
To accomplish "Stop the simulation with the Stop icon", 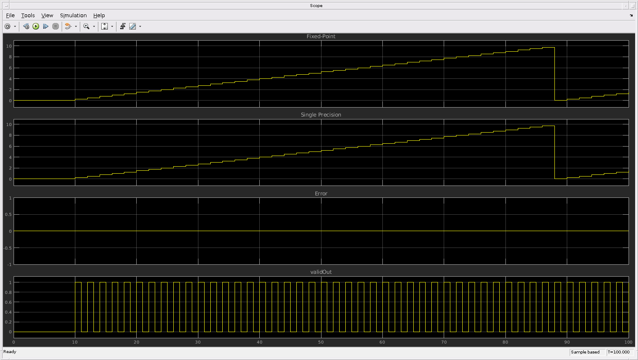I will pyautogui.click(x=56, y=26).
